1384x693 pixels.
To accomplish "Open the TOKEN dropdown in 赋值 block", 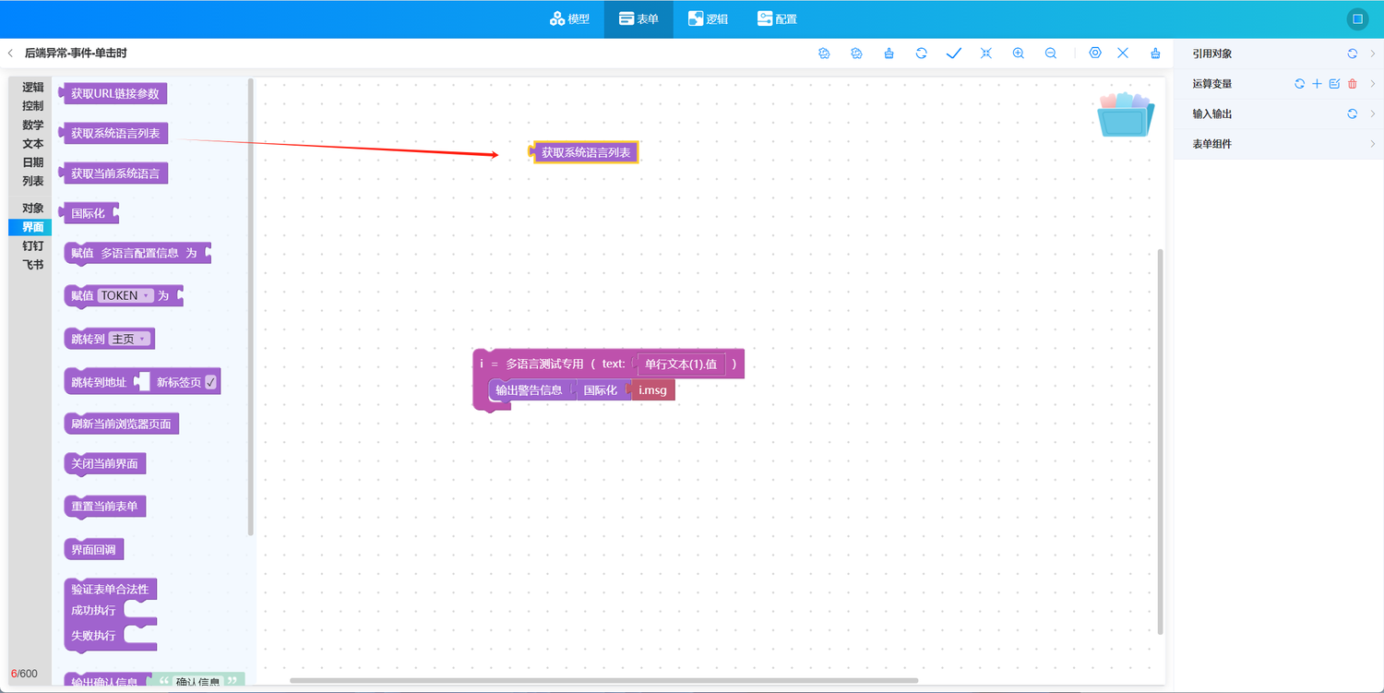I will pos(125,295).
